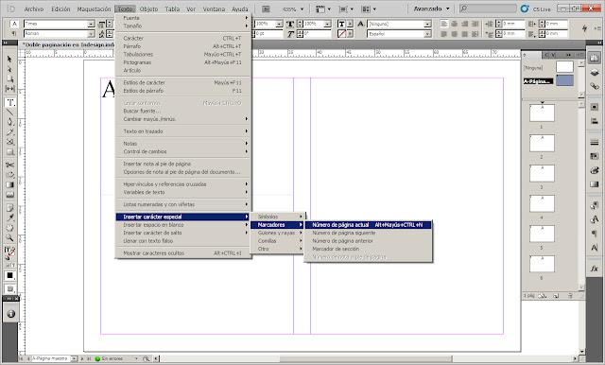605x365 pixels.
Task: Select the black arrow Selection tool
Action: (10, 59)
